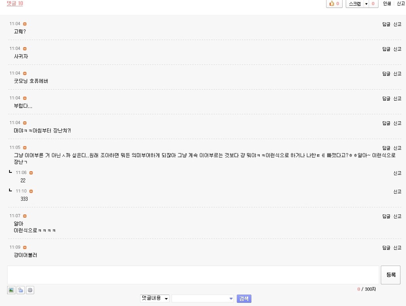The image size is (406, 306).
Task: Click the reply text '333'
Action: pyautogui.click(x=24, y=199)
